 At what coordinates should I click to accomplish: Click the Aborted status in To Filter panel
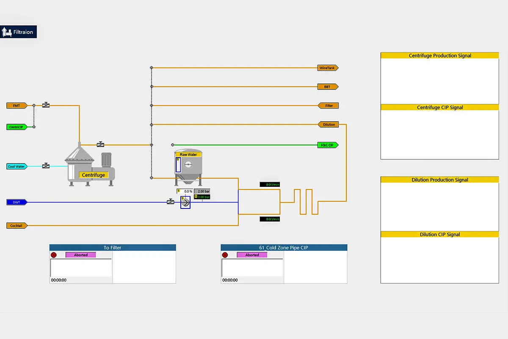(81, 255)
